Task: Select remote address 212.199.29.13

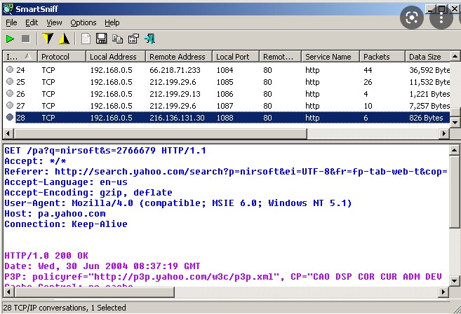Action: (x=175, y=94)
